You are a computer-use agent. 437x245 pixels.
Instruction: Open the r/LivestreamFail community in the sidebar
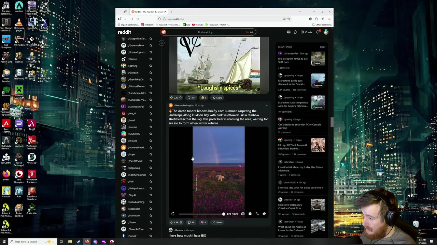click(136, 107)
